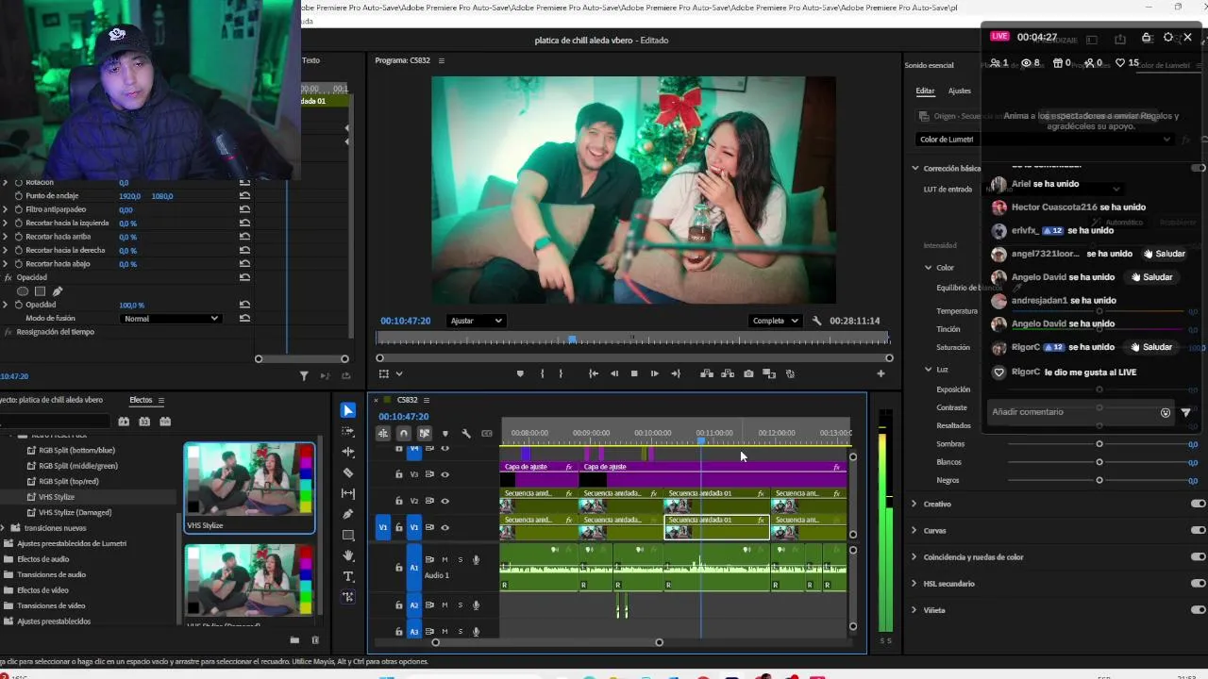Toggle V3 track output eye
Image resolution: width=1208 pixels, height=679 pixels.
pyautogui.click(x=445, y=474)
